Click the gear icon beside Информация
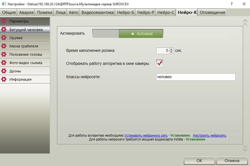This screenshot has height=166, width=250. (4, 79)
